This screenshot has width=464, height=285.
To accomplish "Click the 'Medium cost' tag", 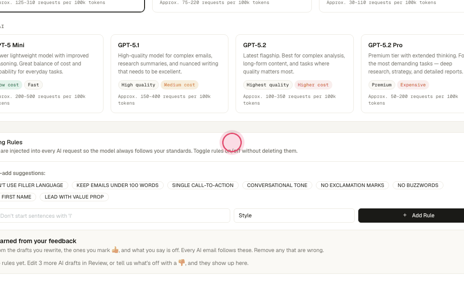I will pyautogui.click(x=179, y=85).
